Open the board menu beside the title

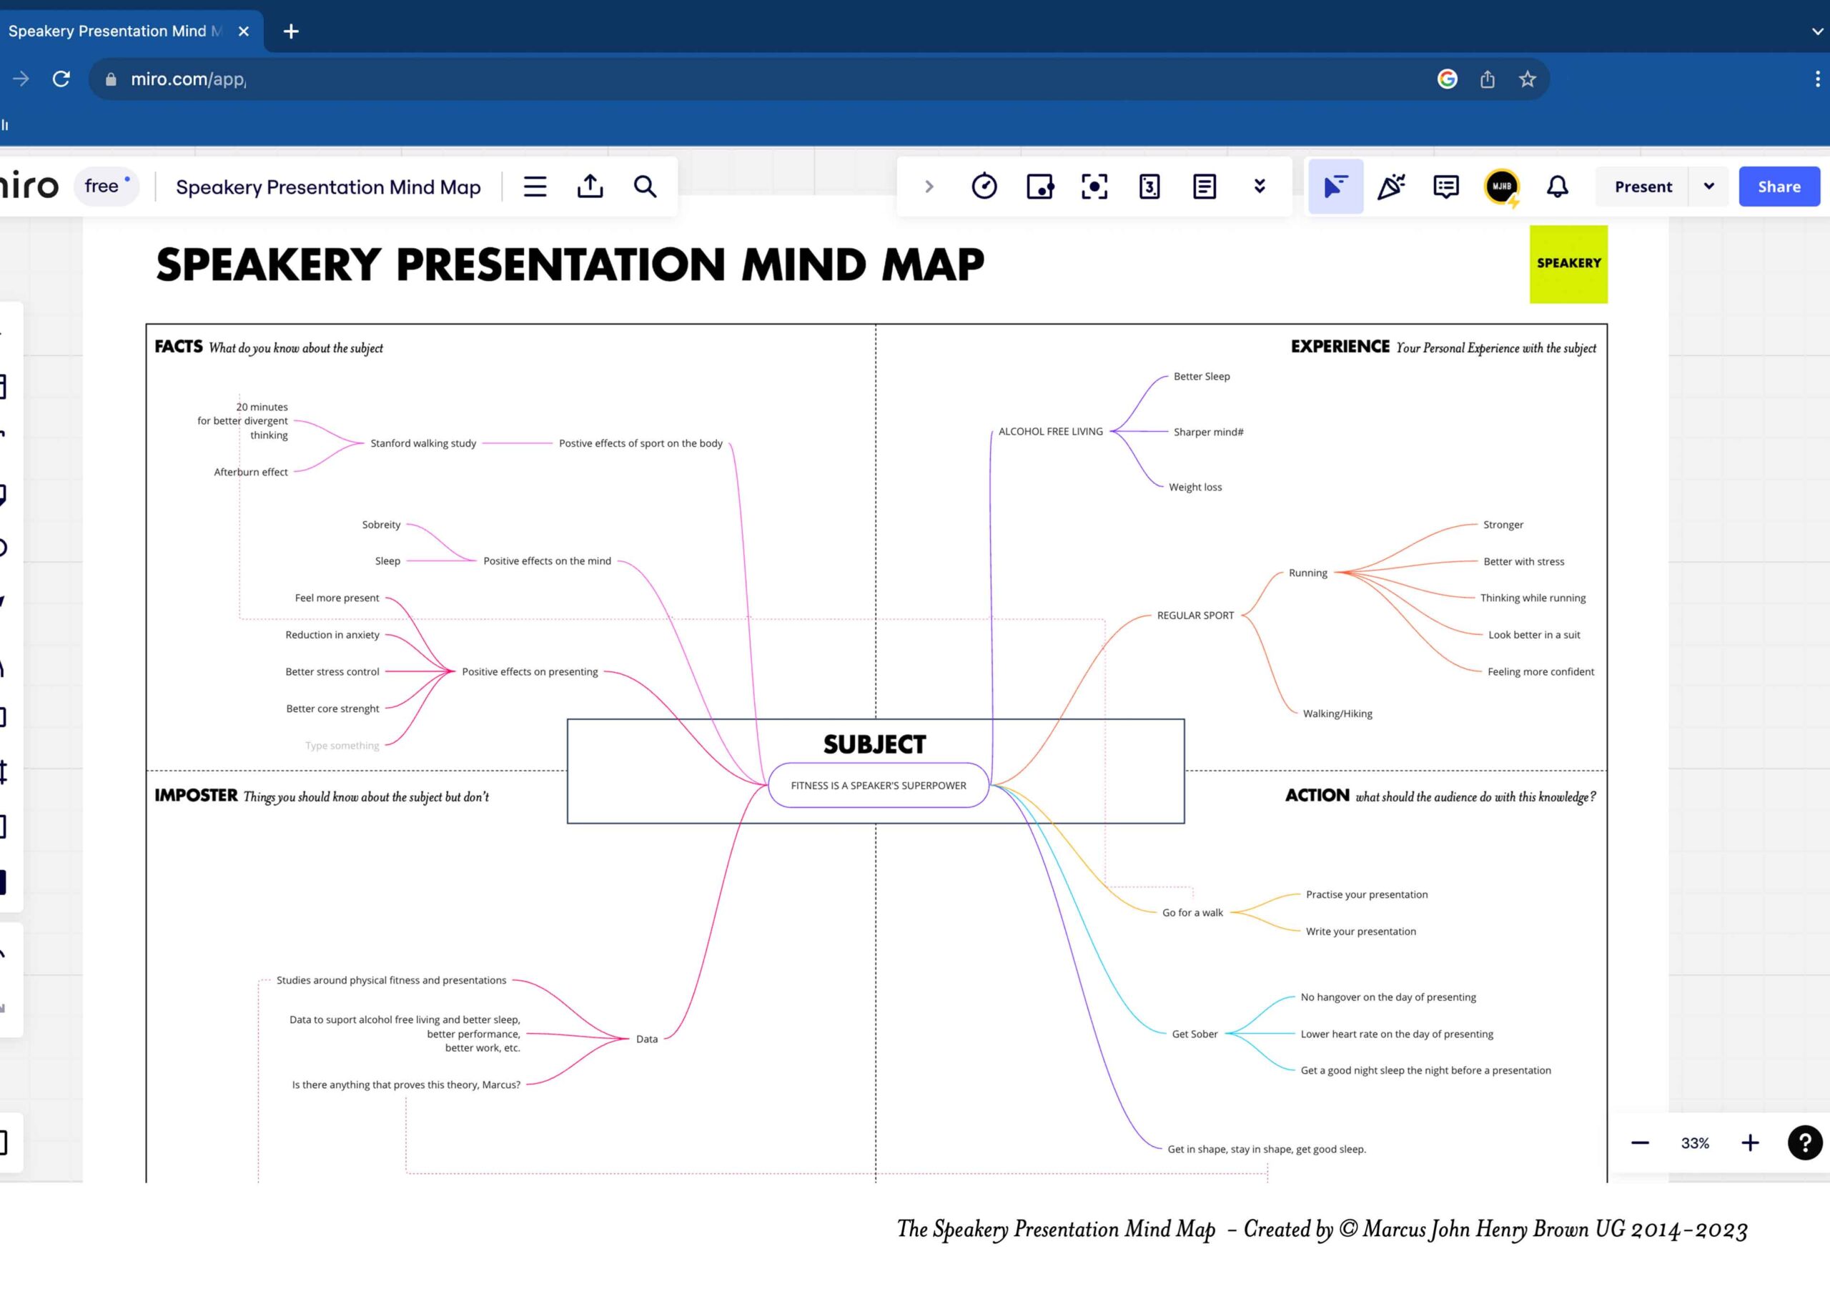(x=535, y=186)
